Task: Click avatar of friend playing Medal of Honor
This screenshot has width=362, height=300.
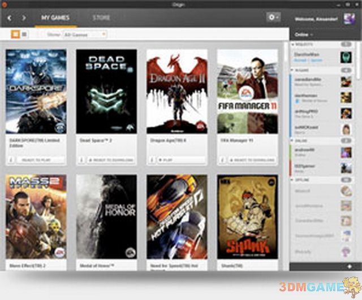Action: [346, 97]
